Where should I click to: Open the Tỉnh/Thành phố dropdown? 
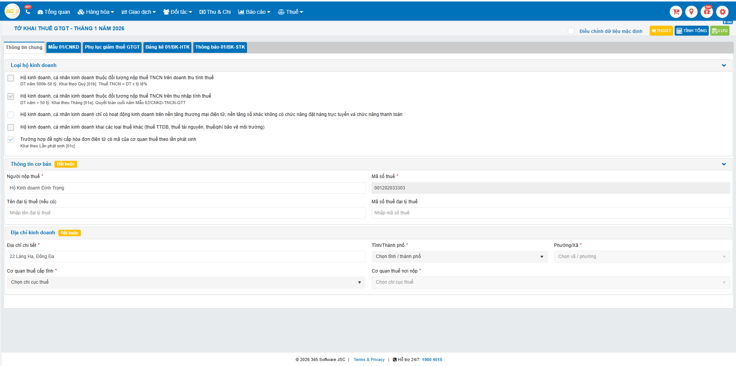(459, 257)
